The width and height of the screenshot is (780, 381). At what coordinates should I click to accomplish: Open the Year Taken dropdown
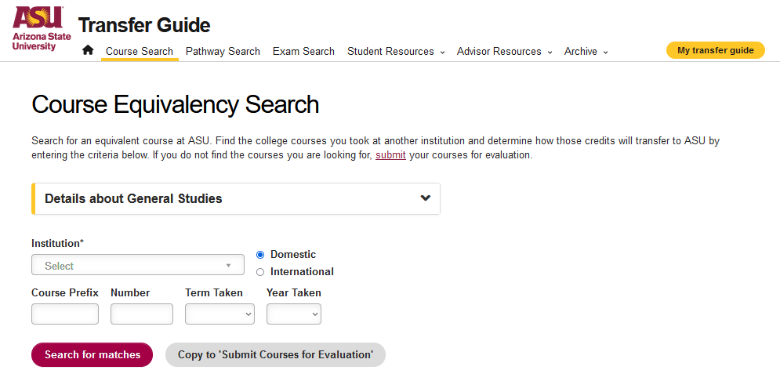point(294,314)
